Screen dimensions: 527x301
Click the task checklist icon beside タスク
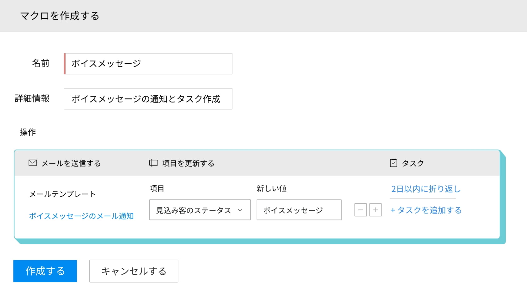coord(393,163)
